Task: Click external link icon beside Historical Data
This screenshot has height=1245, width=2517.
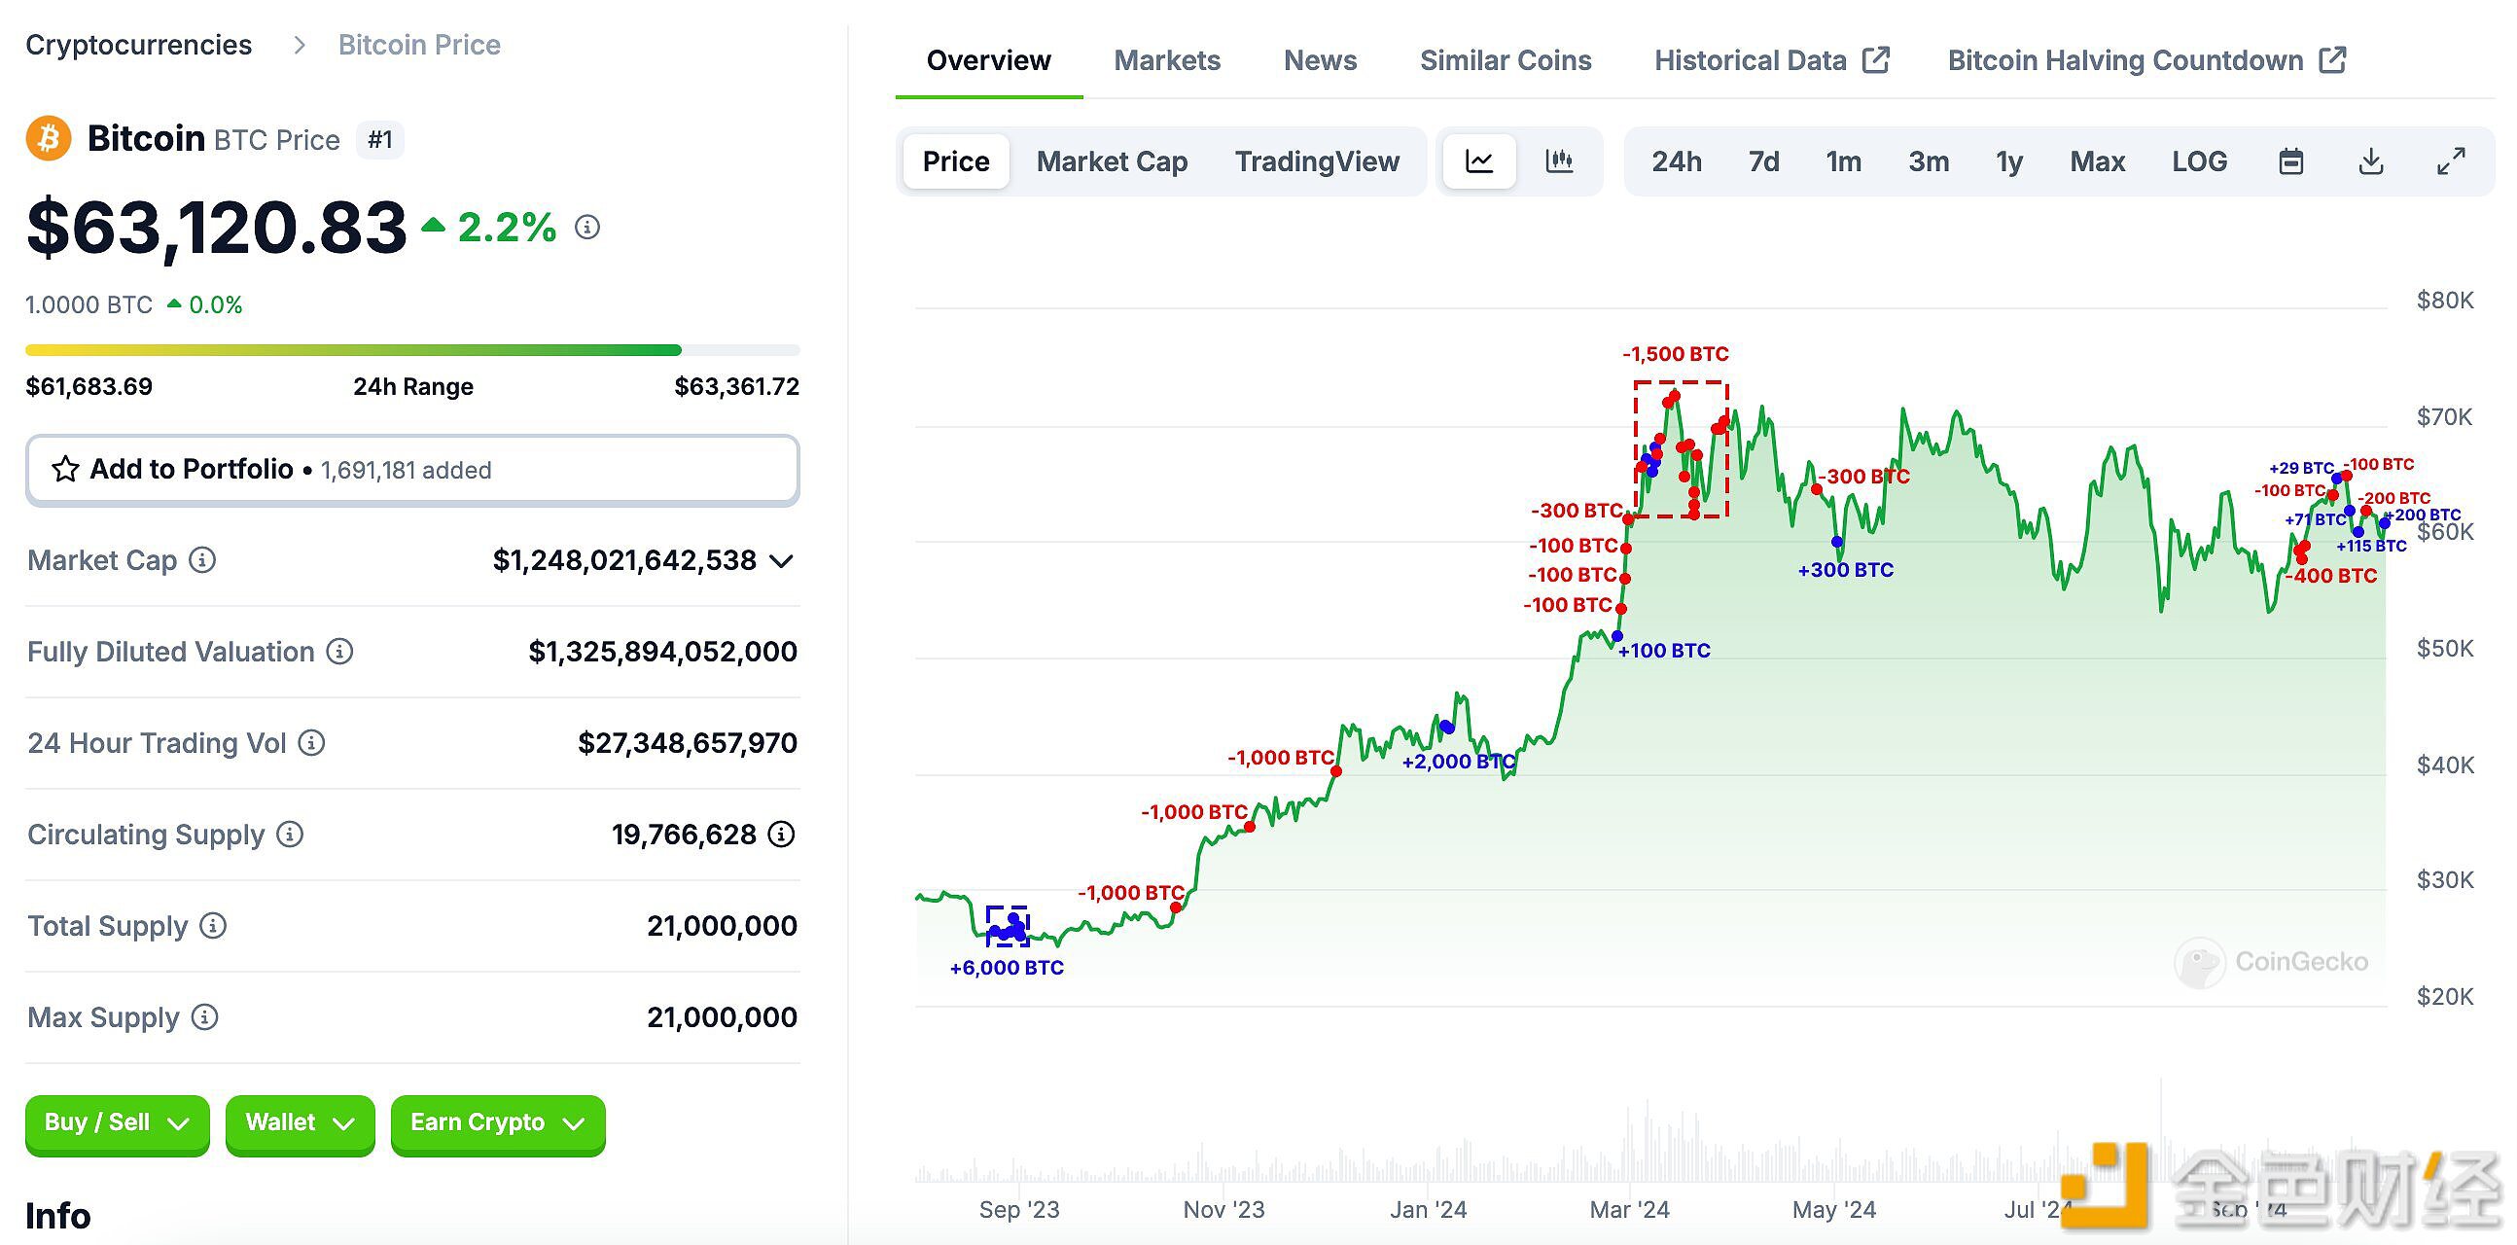Action: pyautogui.click(x=1876, y=59)
